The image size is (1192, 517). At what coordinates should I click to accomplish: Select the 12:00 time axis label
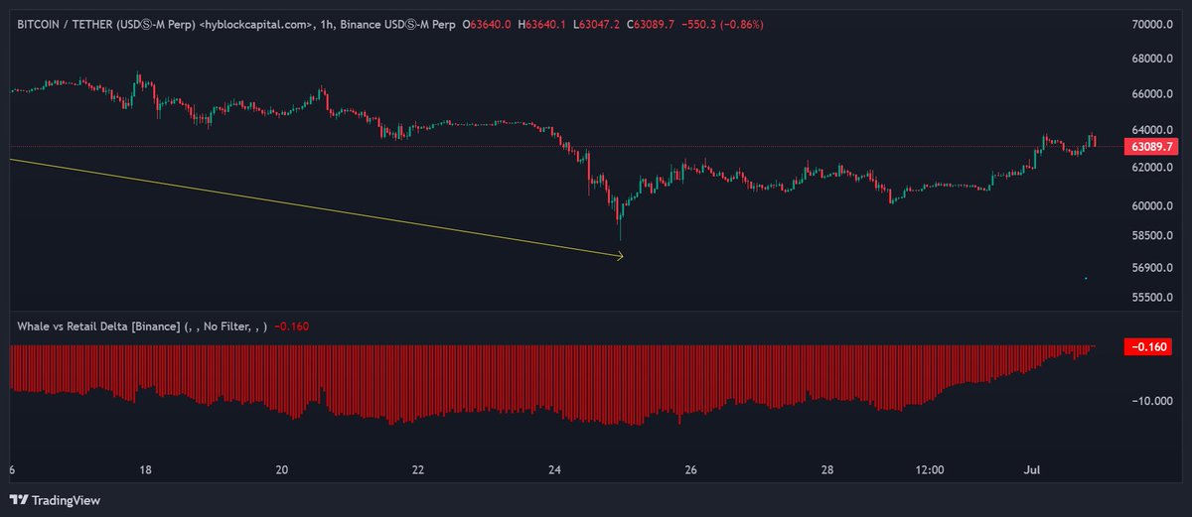tap(930, 469)
